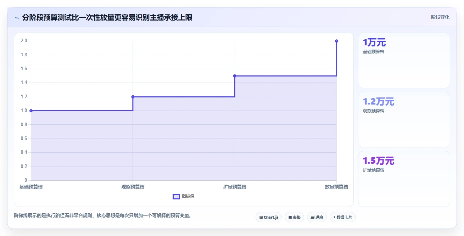Select the 1万元 基础预算档 card
Image resolution: width=464 pixels, height=236 pixels.
(404, 60)
